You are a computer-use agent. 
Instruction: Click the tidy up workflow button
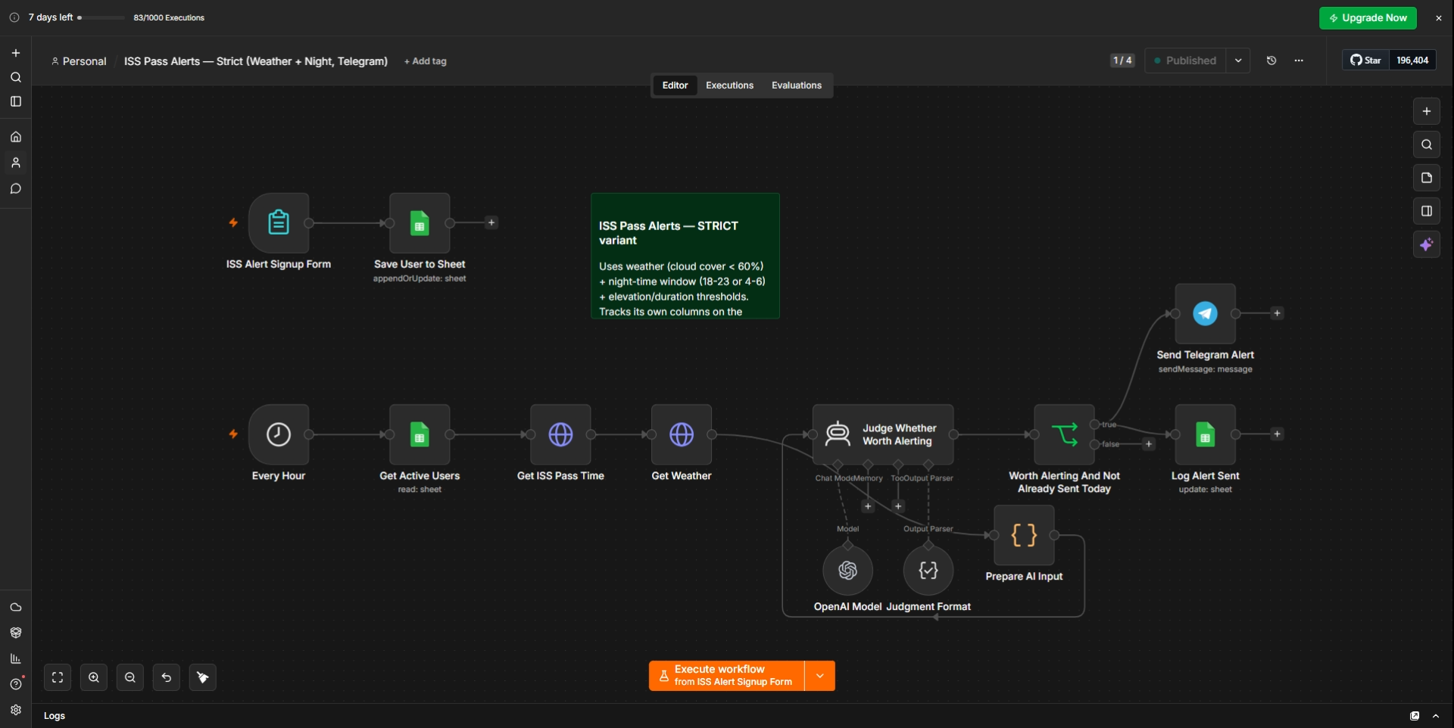(203, 677)
